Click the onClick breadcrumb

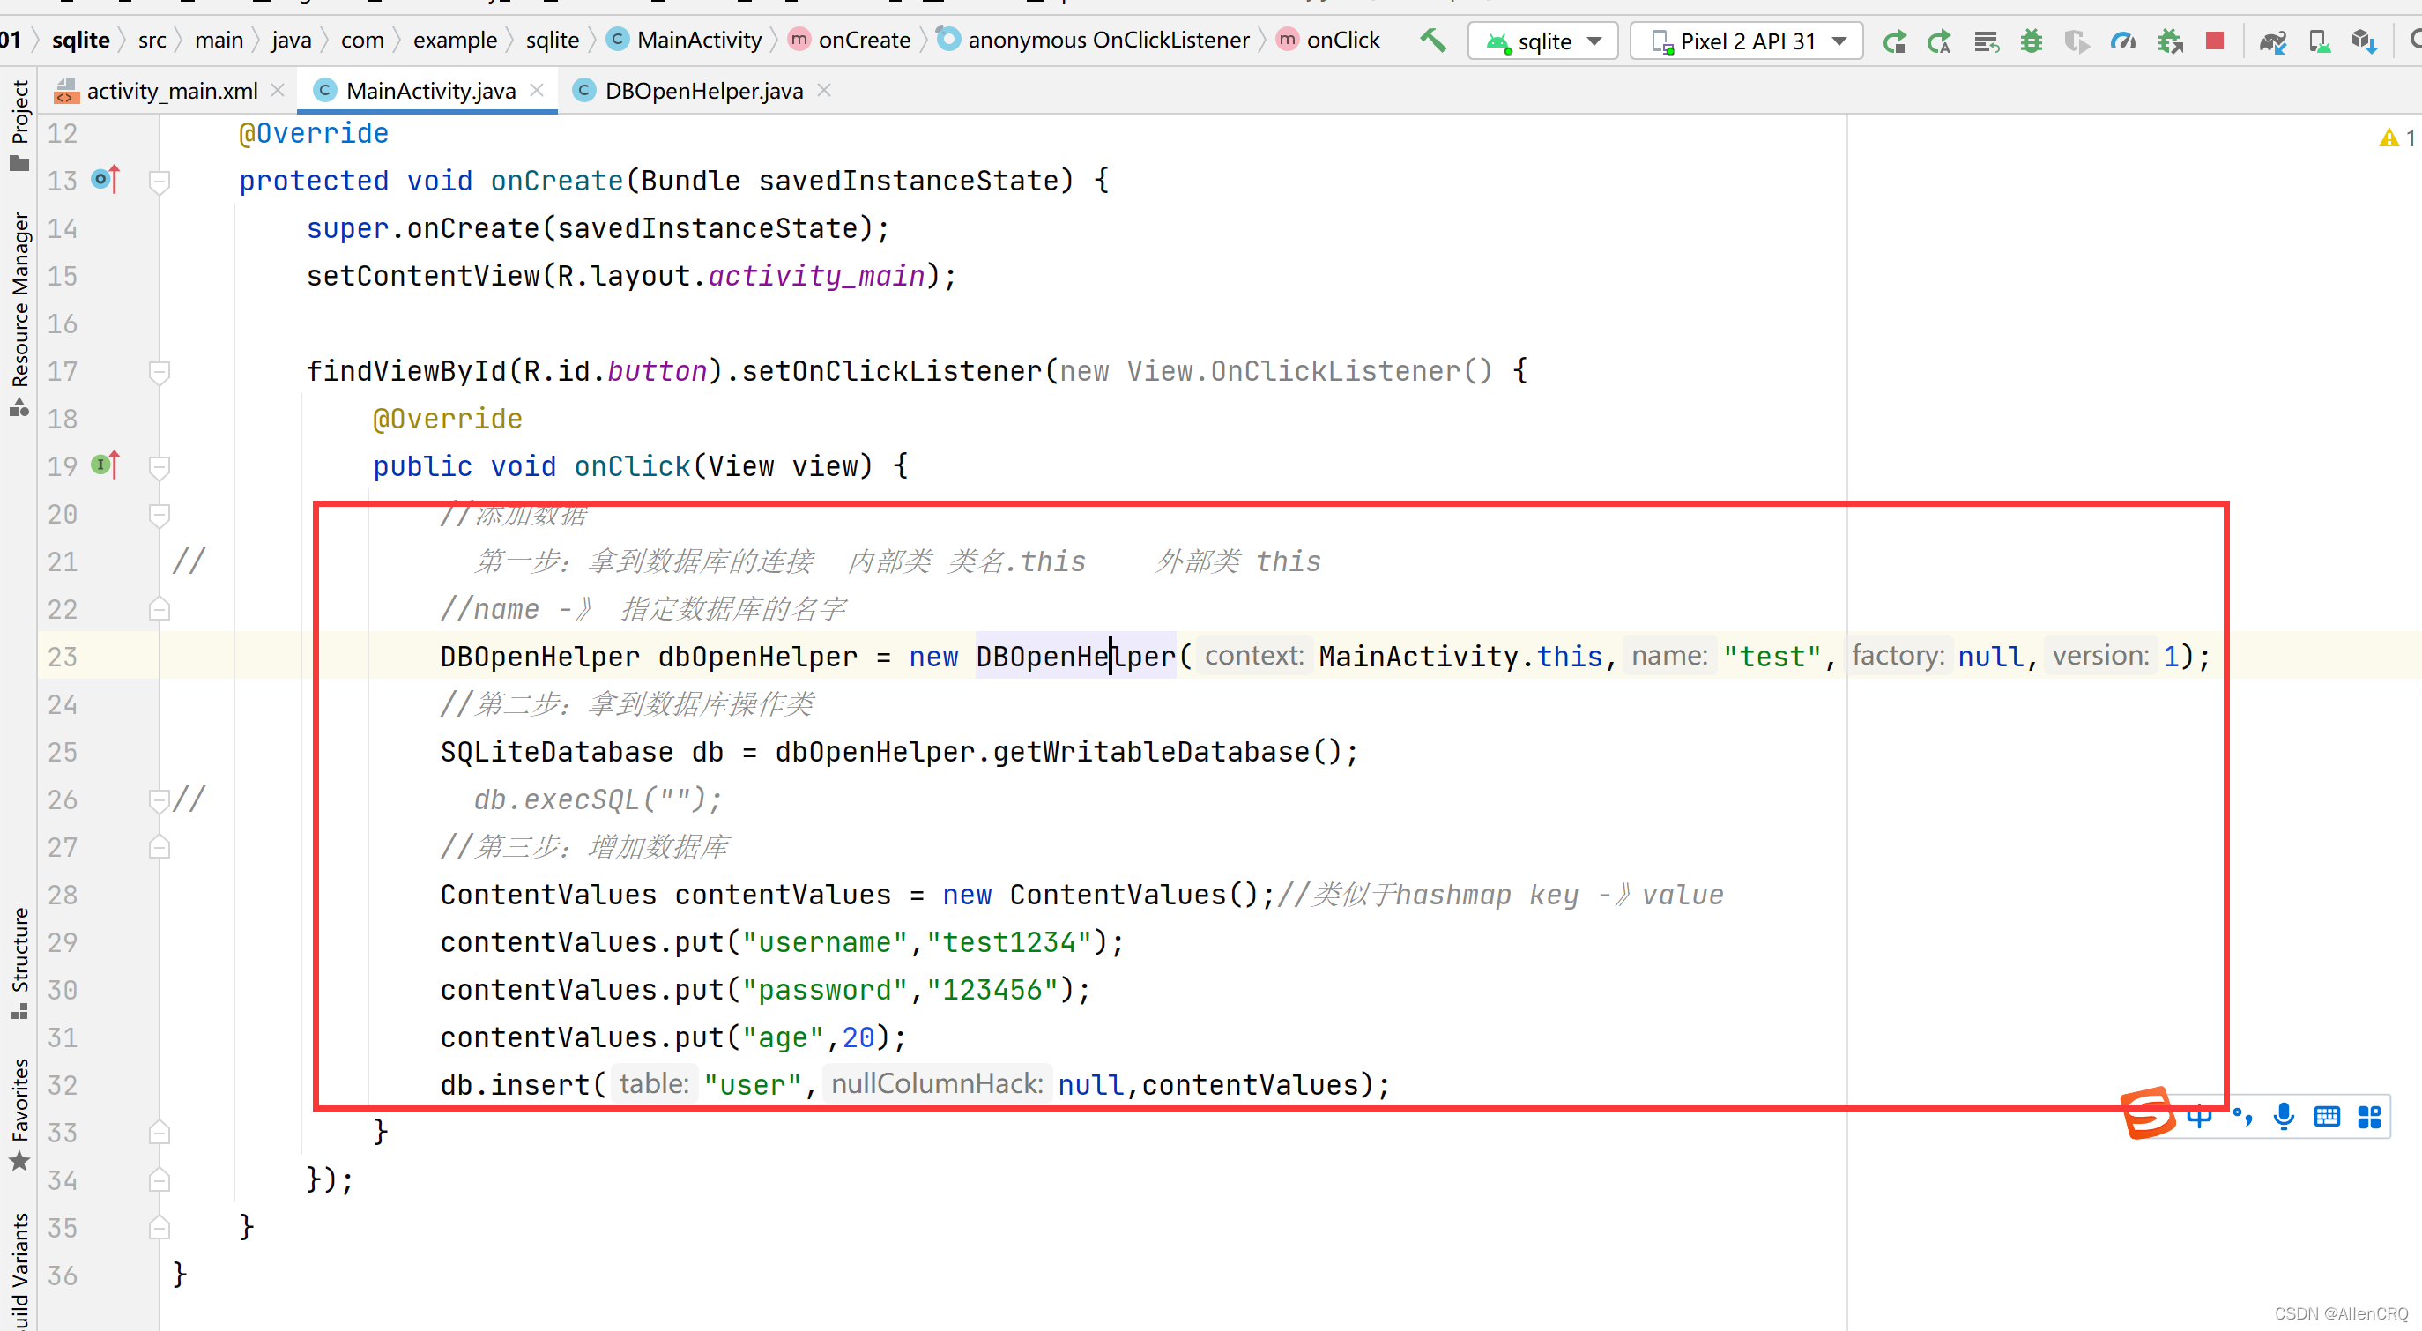[1327, 41]
